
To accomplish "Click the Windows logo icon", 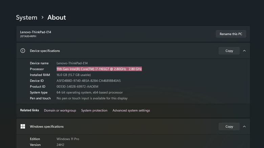I will point(23,126).
